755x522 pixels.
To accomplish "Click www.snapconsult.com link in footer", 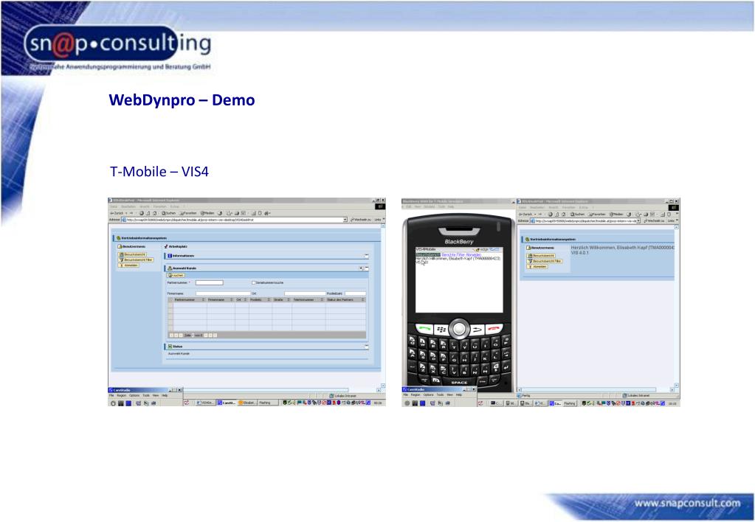I will 687,504.
